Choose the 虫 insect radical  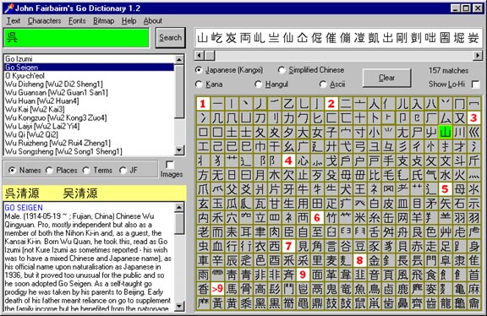(x=203, y=246)
